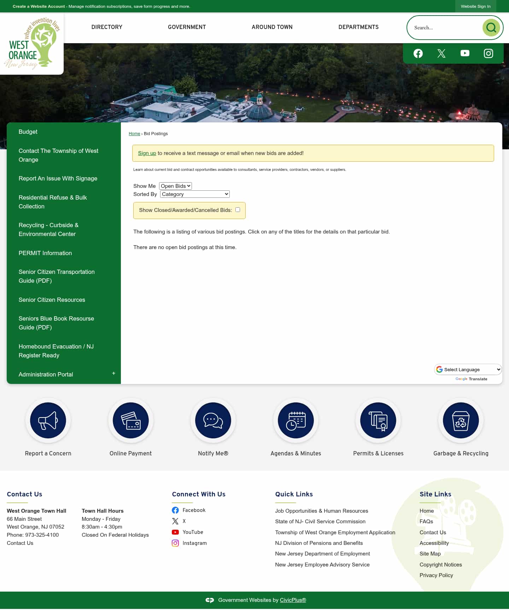Viewport: 509px width, 610px height.
Task: Open the Departments menu
Action: point(358,27)
